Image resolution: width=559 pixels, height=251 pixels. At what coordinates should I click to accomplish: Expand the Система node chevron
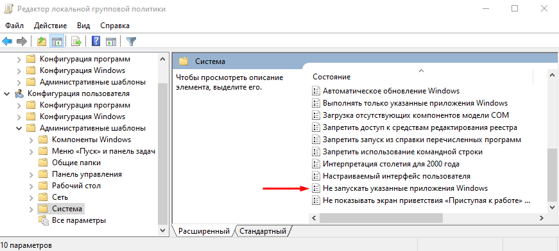point(31,209)
